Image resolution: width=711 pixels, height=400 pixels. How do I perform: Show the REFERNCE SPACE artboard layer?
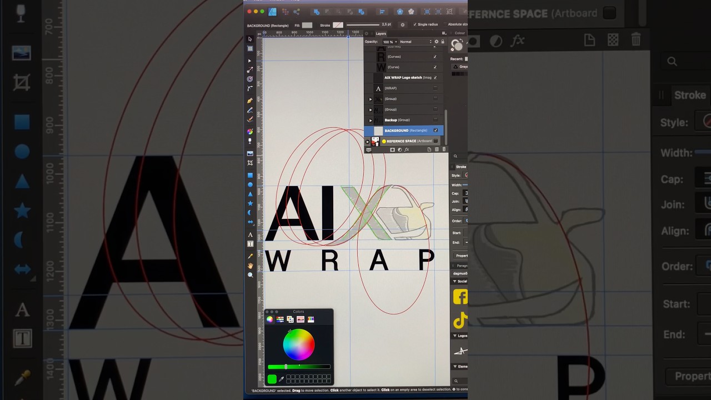(435, 141)
